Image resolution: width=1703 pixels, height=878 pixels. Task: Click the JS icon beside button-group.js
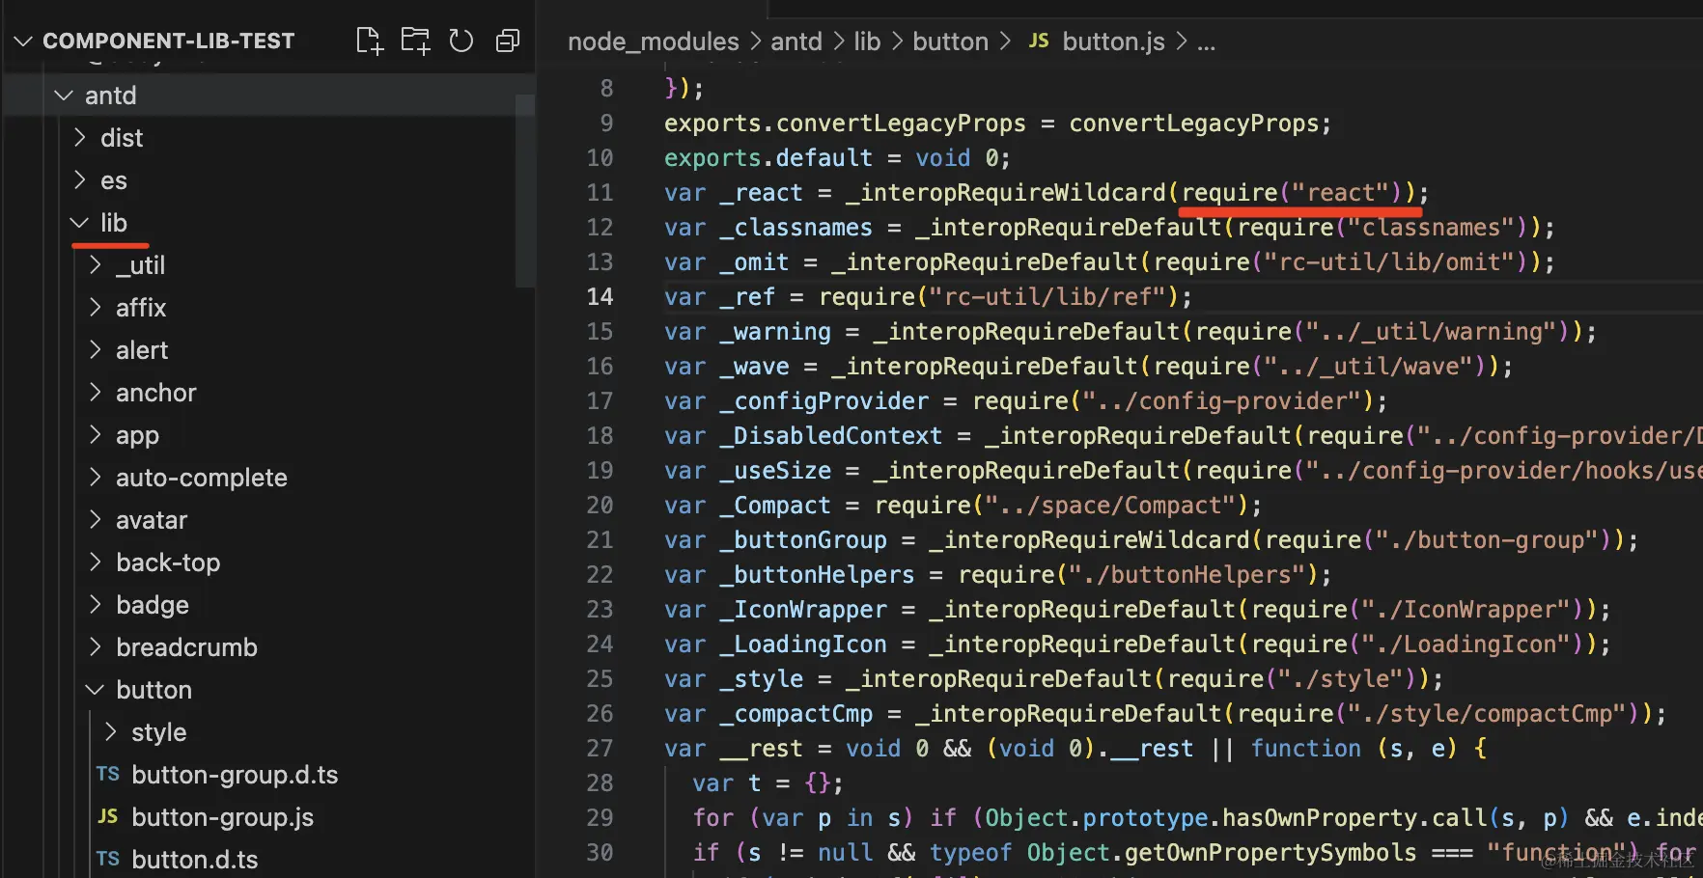click(108, 817)
